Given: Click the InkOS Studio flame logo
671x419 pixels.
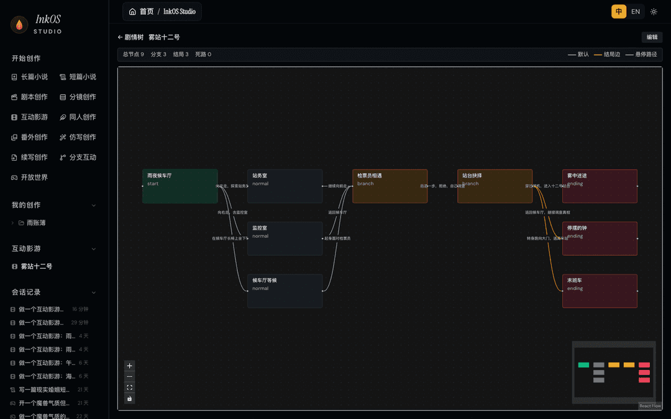Looking at the screenshot, I should pos(19,25).
